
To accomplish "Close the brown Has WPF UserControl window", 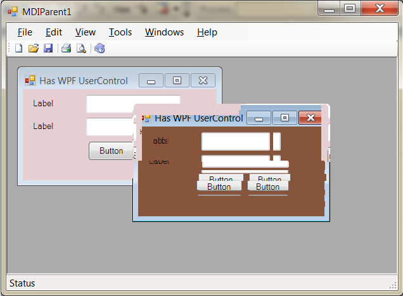I will pos(310,118).
